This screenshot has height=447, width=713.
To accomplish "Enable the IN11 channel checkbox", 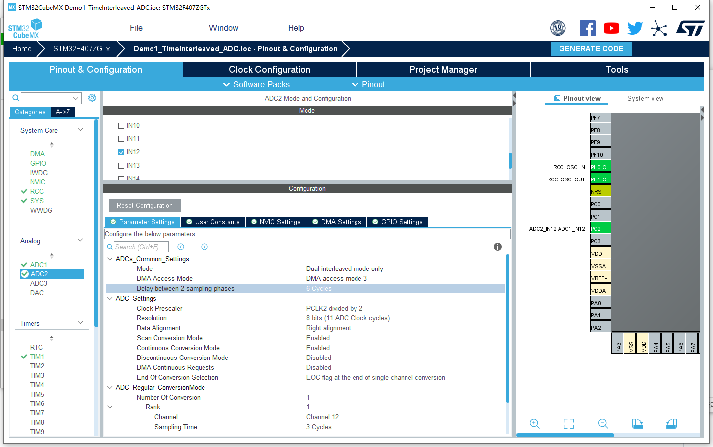I will click(x=121, y=139).
